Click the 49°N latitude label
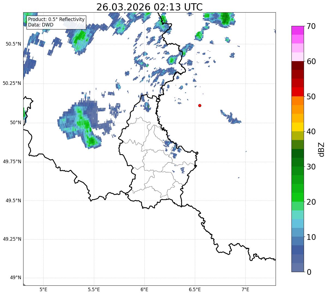The image size is (328, 295). 16,278
